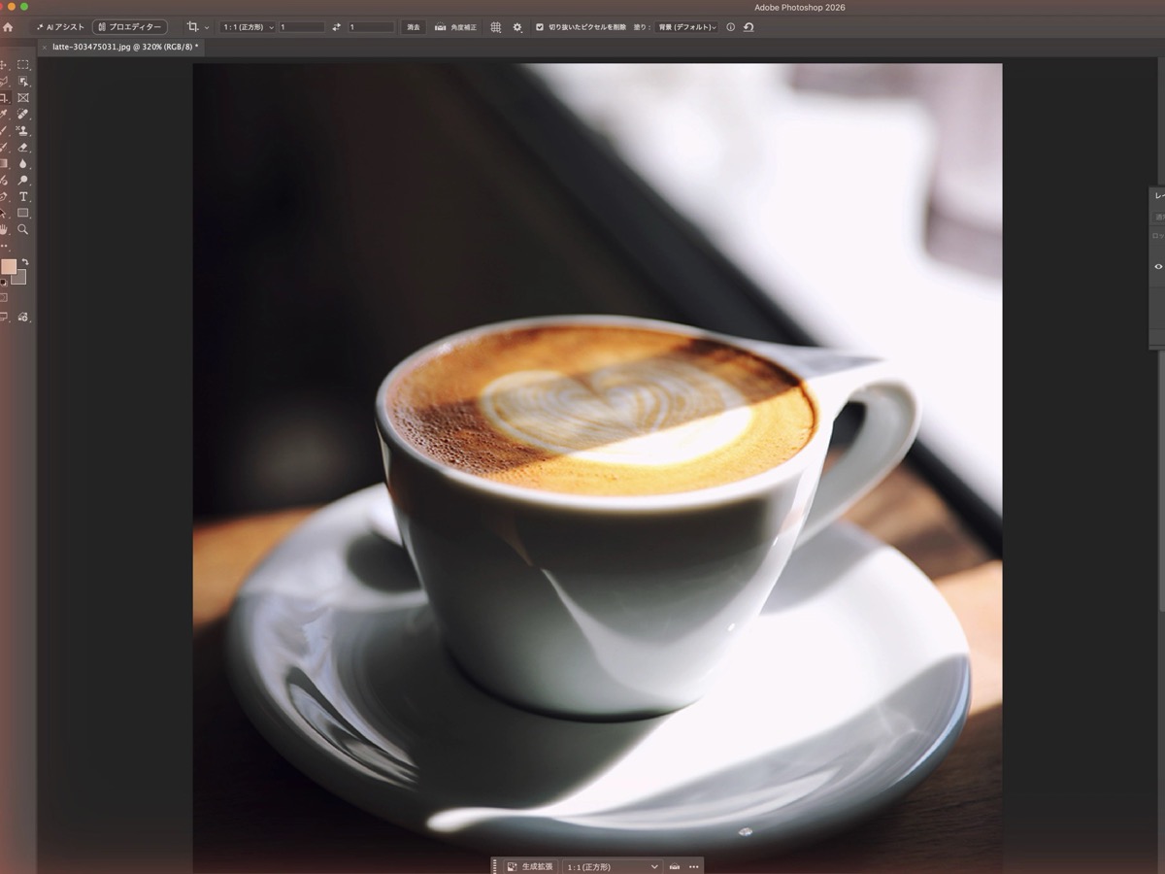The image size is (1165, 874).
Task: Select the Object Selection tool
Action: (23, 82)
